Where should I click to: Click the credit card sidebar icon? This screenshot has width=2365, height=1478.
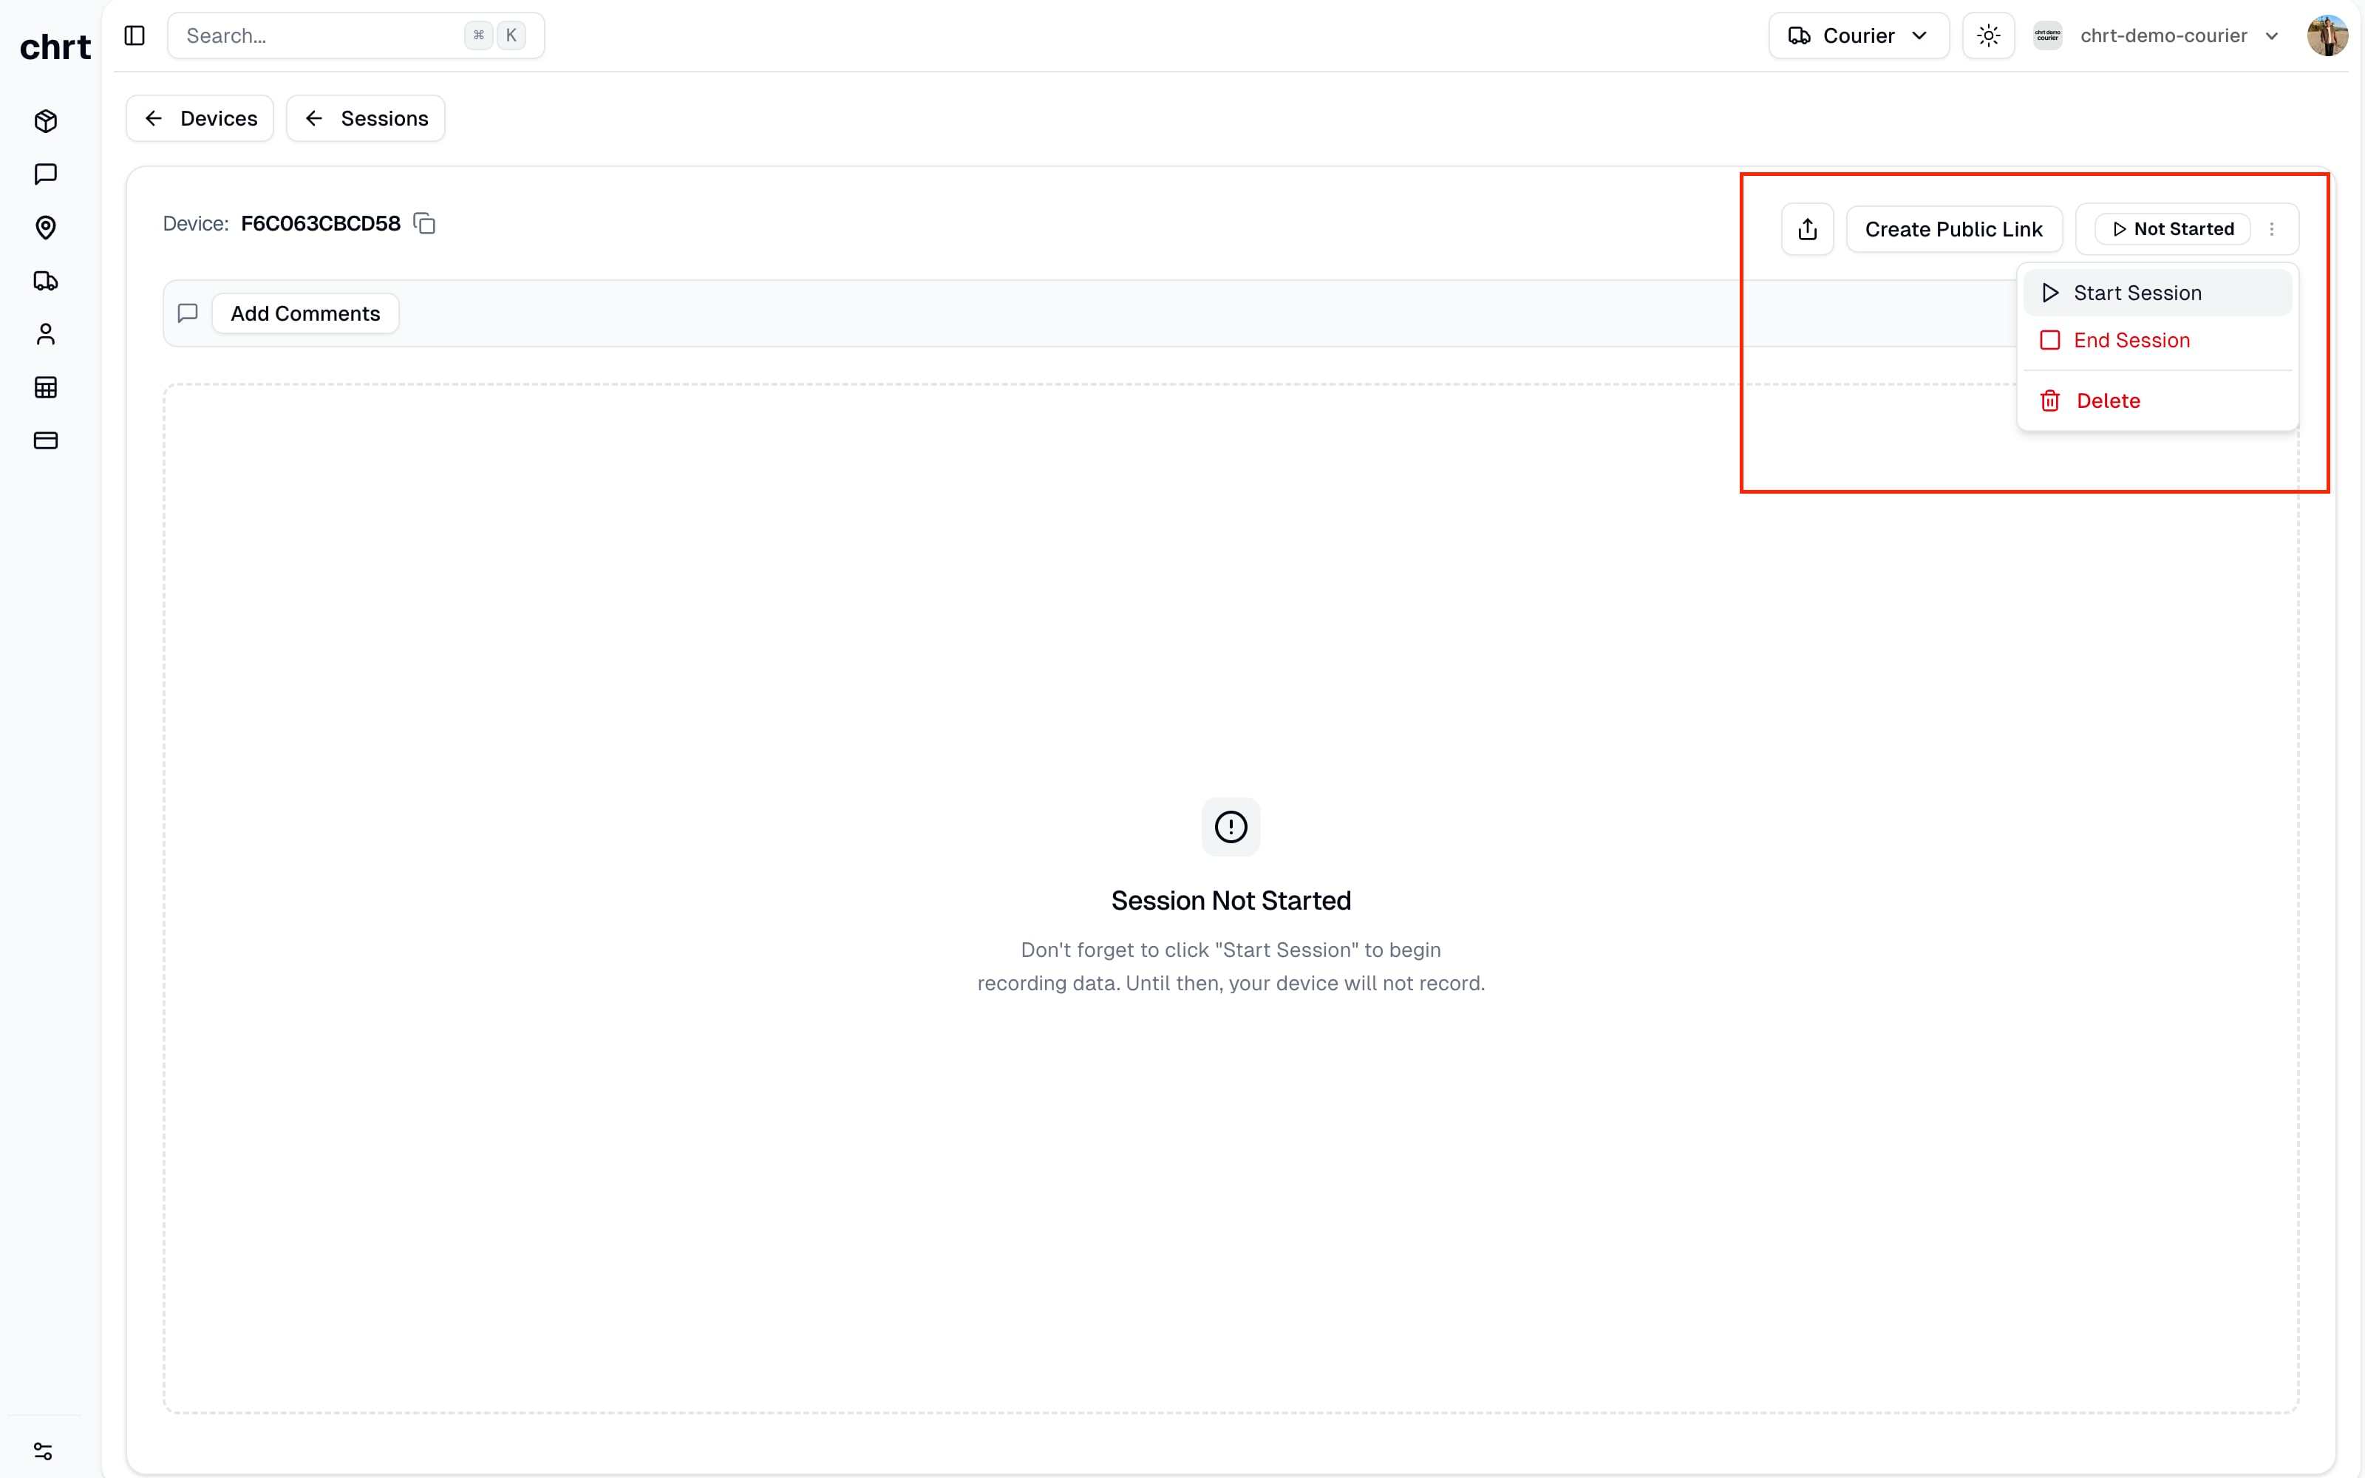(x=46, y=441)
